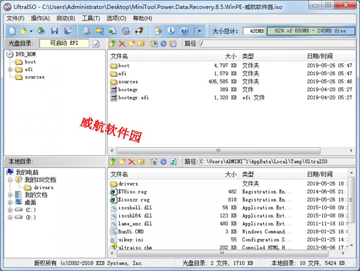
Task: Click the Save As toolbar icon
Action: click(x=67, y=31)
